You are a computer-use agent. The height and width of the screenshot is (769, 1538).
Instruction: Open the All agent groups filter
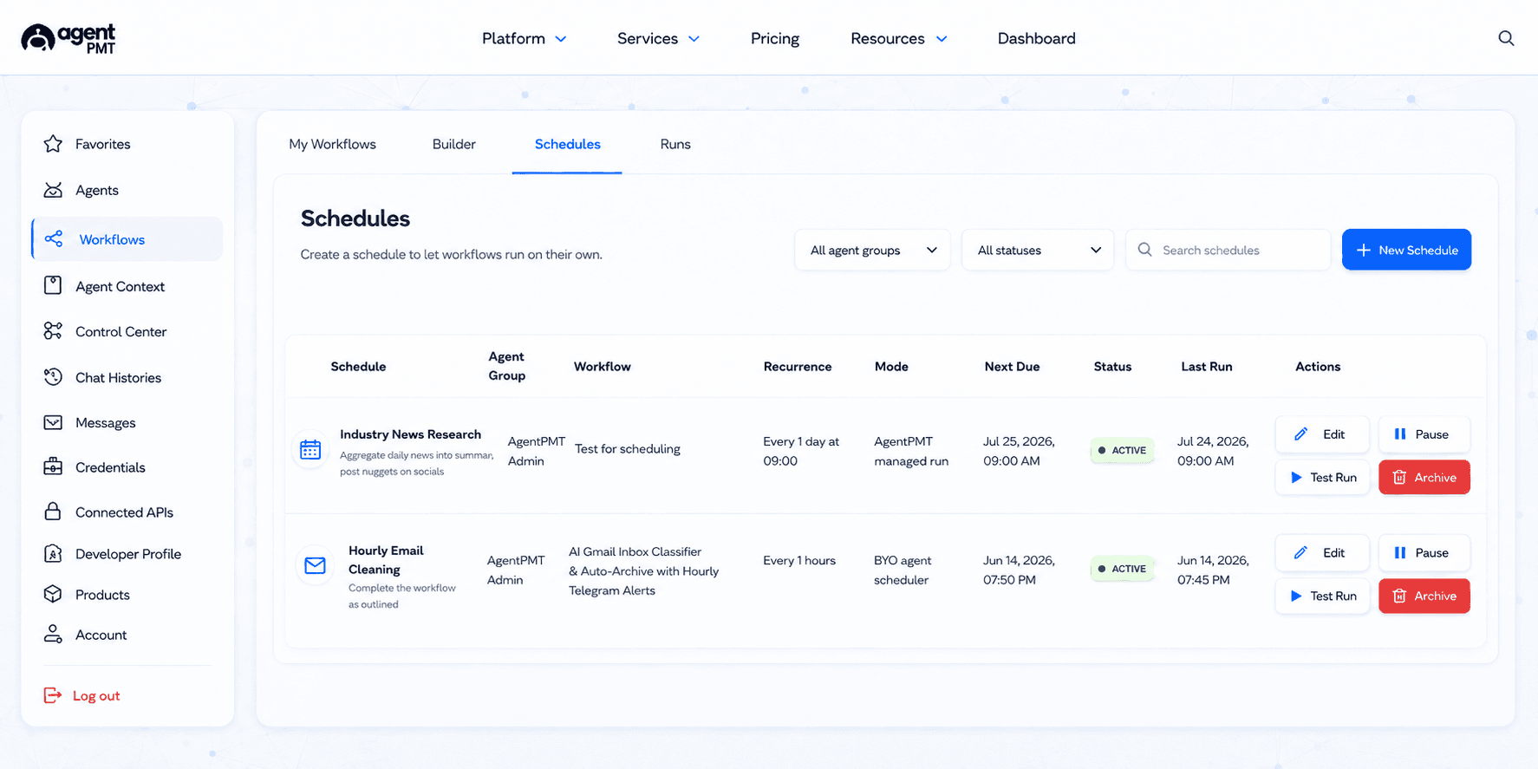[x=872, y=250]
